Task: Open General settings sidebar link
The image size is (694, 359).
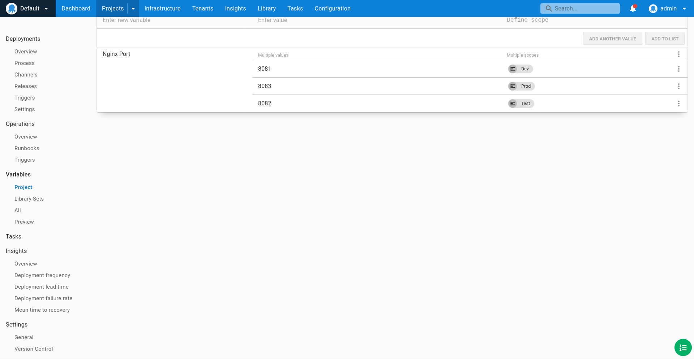Action: [x=24, y=337]
